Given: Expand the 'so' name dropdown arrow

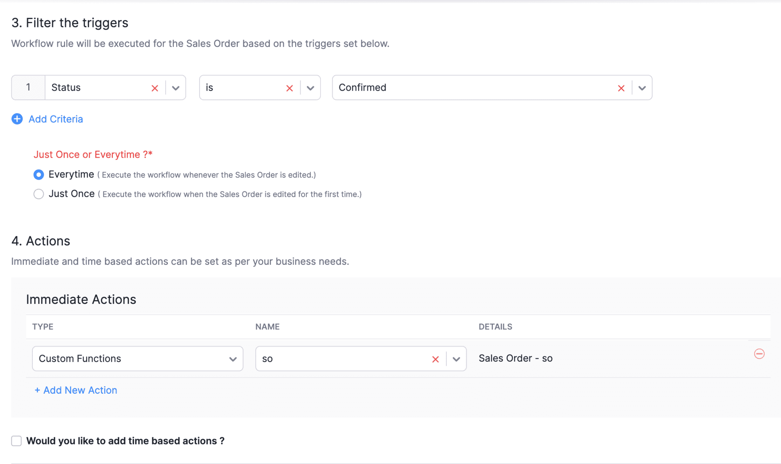Looking at the screenshot, I should (456, 359).
